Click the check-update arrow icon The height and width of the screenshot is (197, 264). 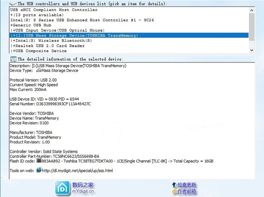click(x=174, y=185)
